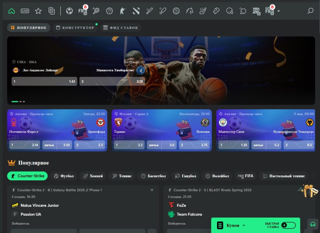Switch to the КОНСТРУКТОР tab
This screenshot has width=320, height=233.
75,27
